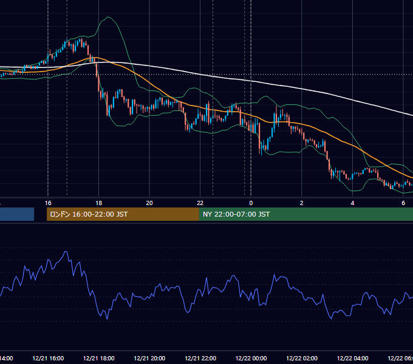Click the hour label 4 on the axis
The width and height of the screenshot is (413, 364).
coord(352,203)
